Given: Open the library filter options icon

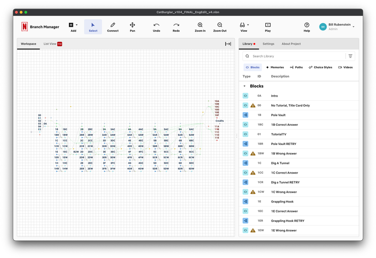Looking at the screenshot, I should tap(350, 56).
